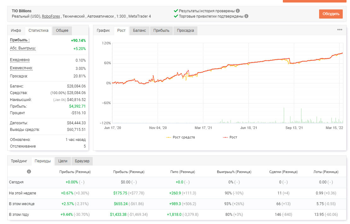Click the Выигрыш% (Разница) column header
Image resolution: width=350 pixels, height=224 pixels.
[234, 172]
